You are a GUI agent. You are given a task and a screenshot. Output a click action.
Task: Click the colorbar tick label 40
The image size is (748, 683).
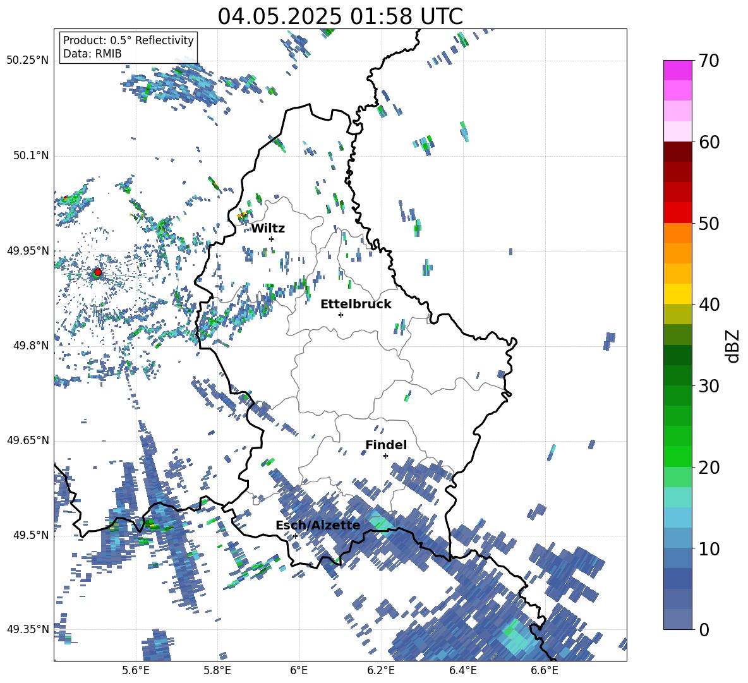coord(708,305)
